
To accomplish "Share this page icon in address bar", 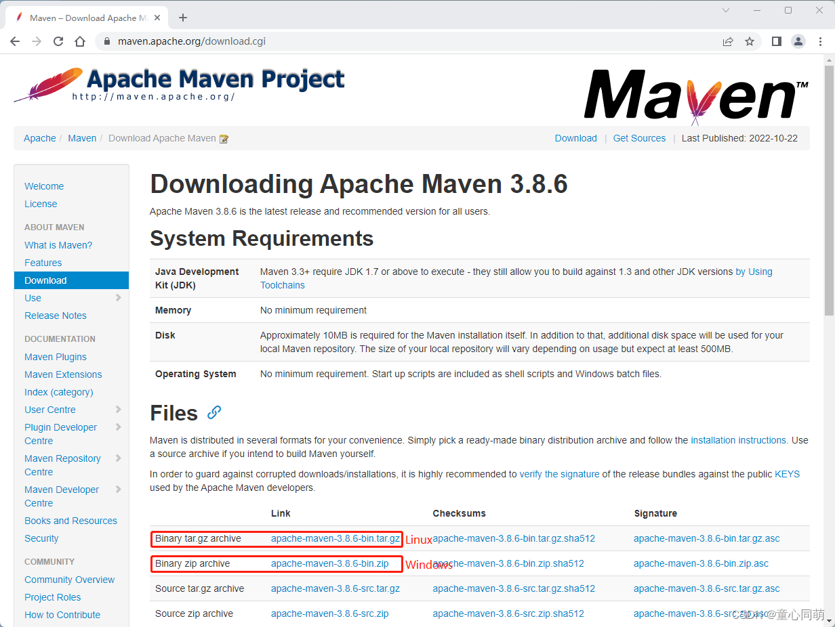I will click(x=728, y=41).
